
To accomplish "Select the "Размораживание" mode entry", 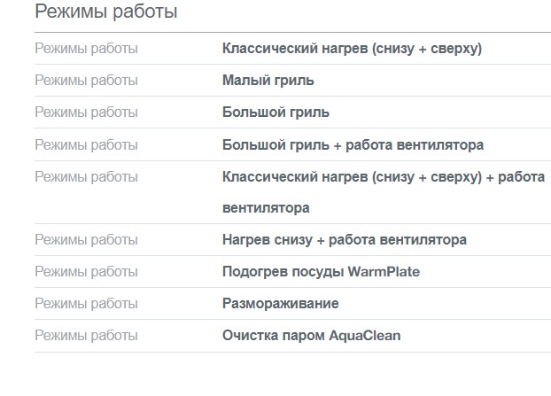I will (x=280, y=304).
